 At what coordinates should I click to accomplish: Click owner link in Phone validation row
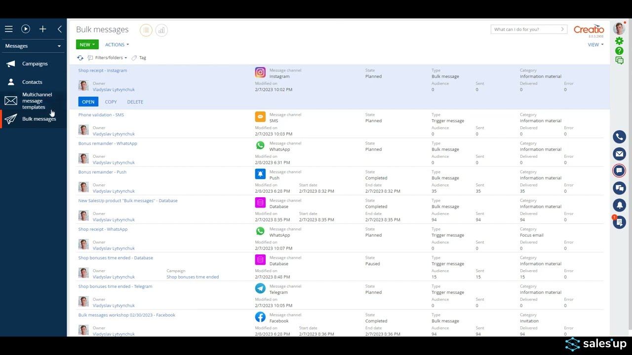tap(114, 134)
